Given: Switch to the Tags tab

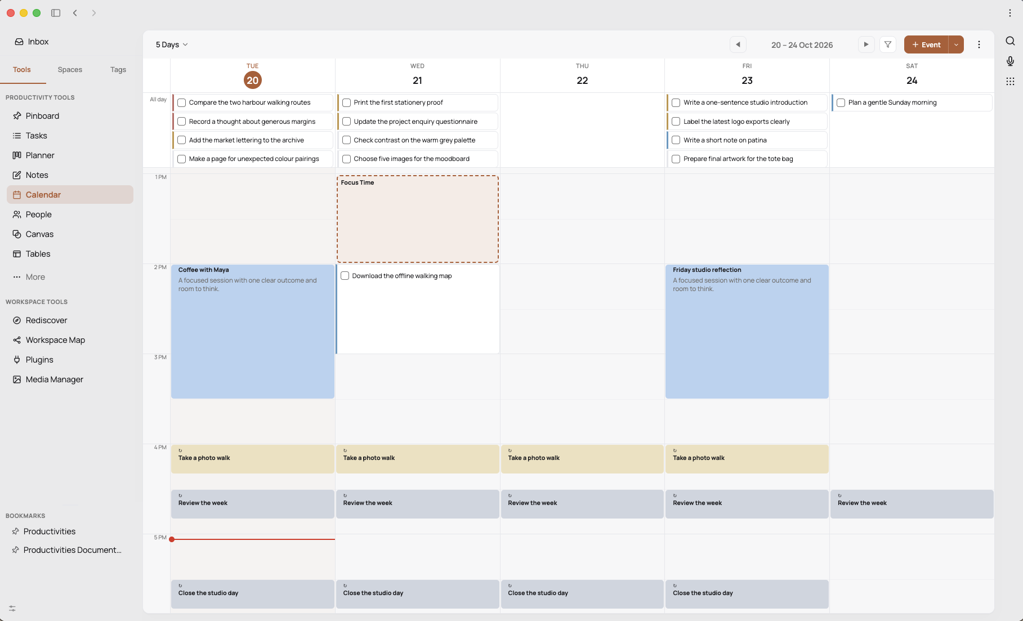Looking at the screenshot, I should [118, 70].
